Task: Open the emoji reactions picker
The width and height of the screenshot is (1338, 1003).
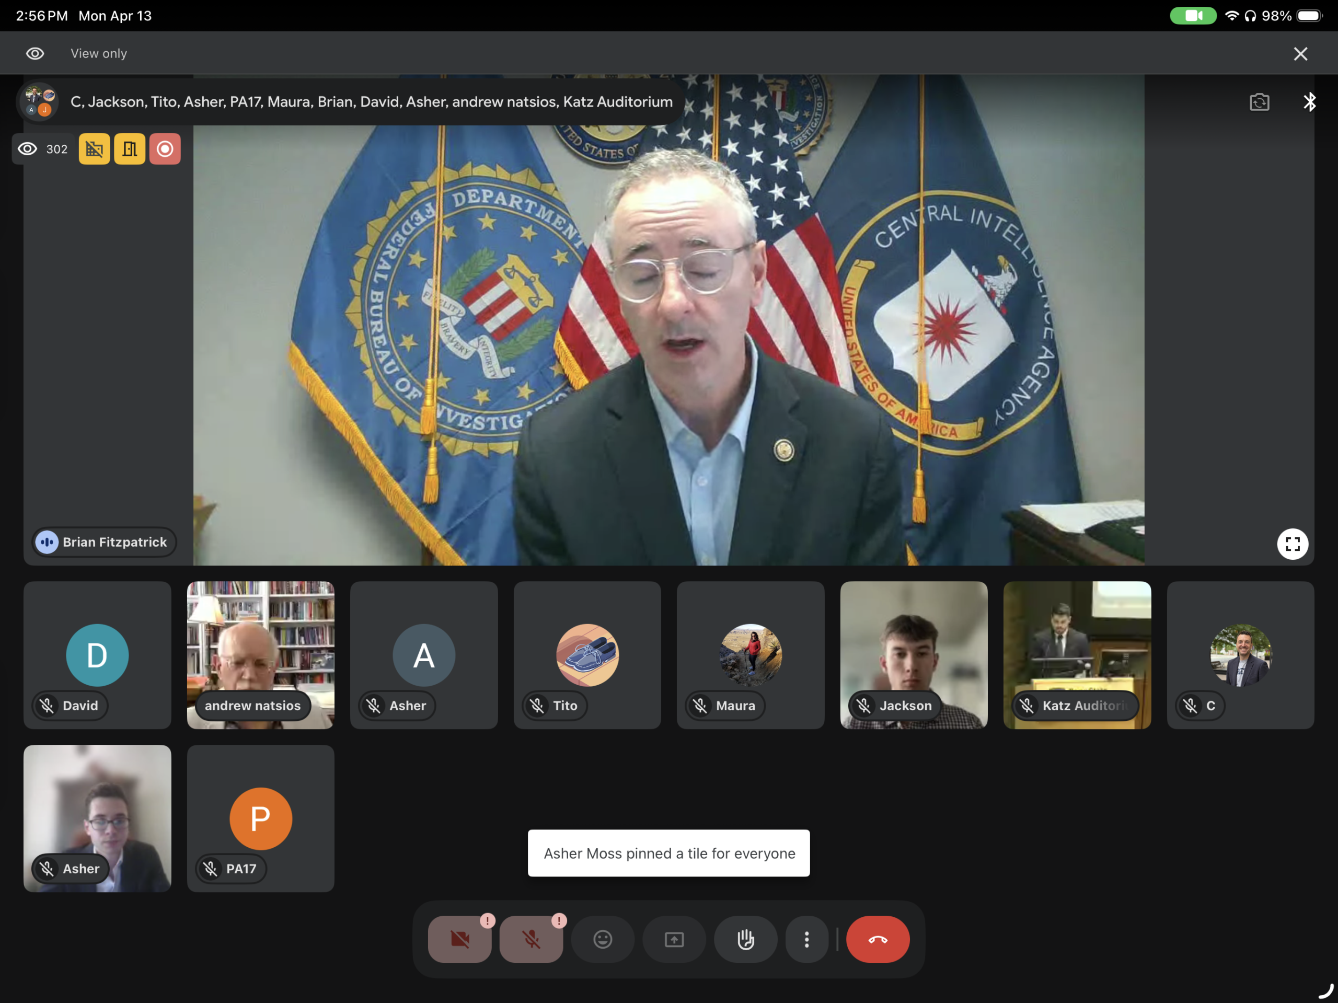Action: tap(603, 939)
